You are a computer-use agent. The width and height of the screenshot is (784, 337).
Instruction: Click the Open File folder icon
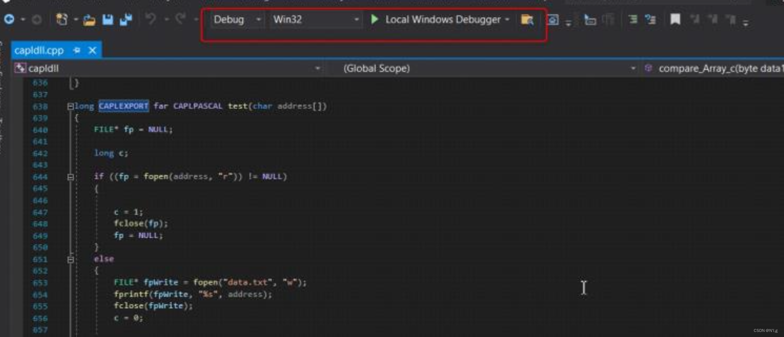[x=89, y=19]
